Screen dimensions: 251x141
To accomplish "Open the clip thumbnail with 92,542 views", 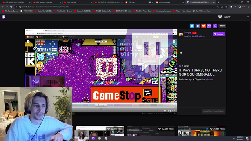I will point(151,131).
